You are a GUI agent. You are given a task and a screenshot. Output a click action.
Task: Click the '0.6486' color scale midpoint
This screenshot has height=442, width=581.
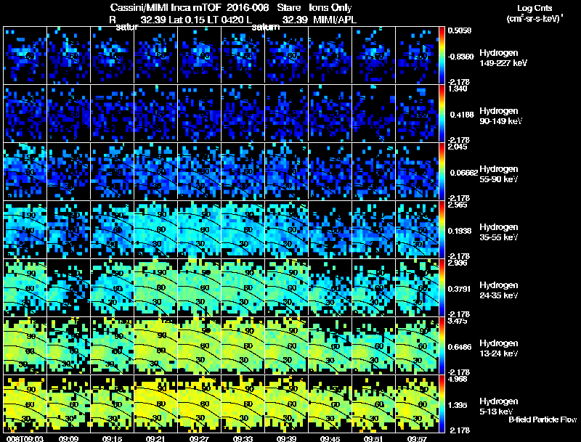pyautogui.click(x=460, y=347)
